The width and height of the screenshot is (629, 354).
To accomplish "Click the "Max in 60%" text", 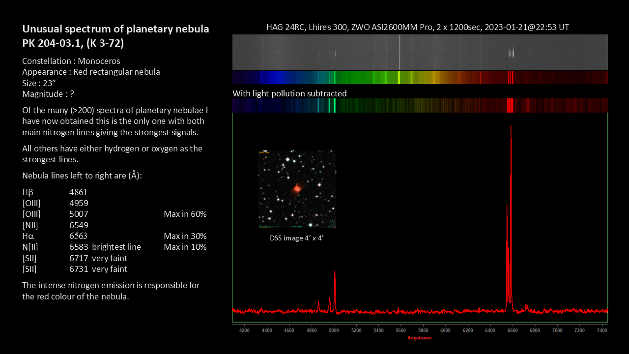I will click(x=185, y=214).
